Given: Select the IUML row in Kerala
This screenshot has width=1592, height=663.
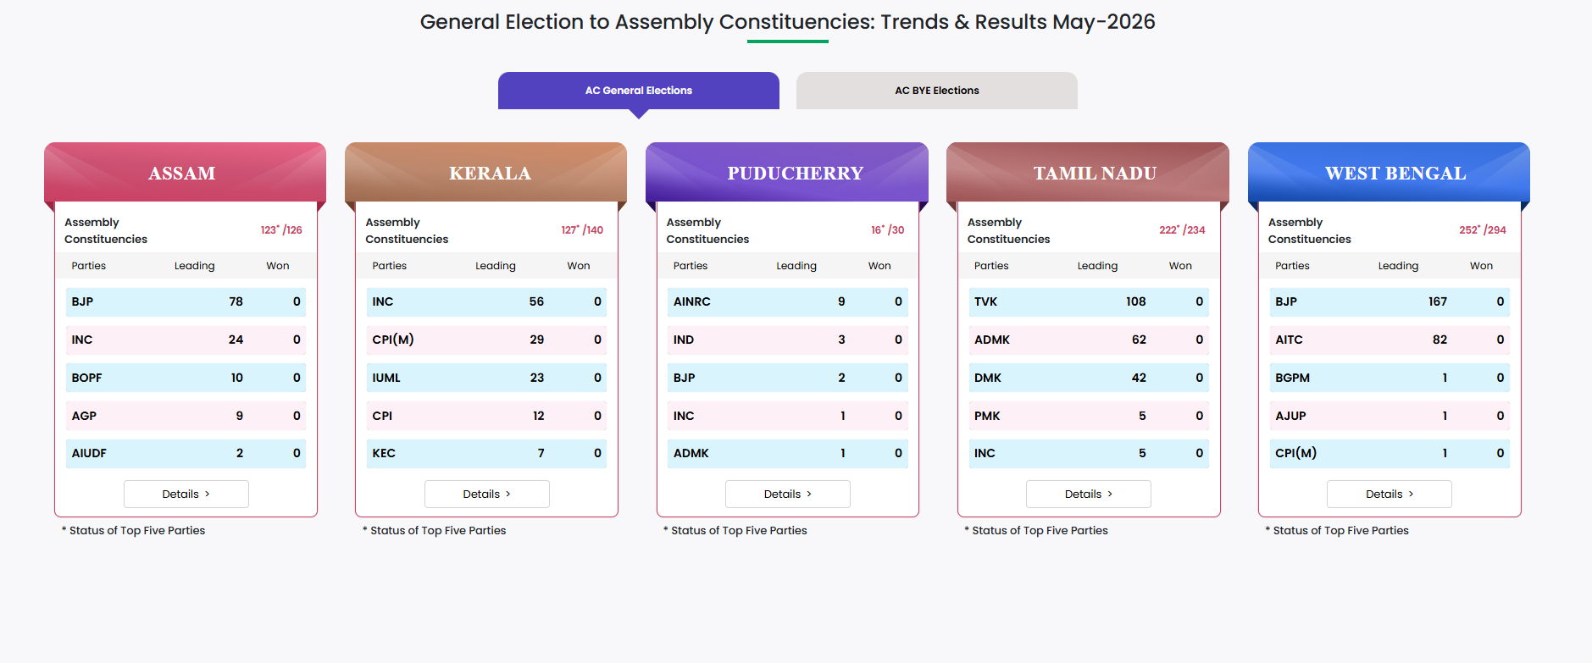Looking at the screenshot, I should [487, 378].
